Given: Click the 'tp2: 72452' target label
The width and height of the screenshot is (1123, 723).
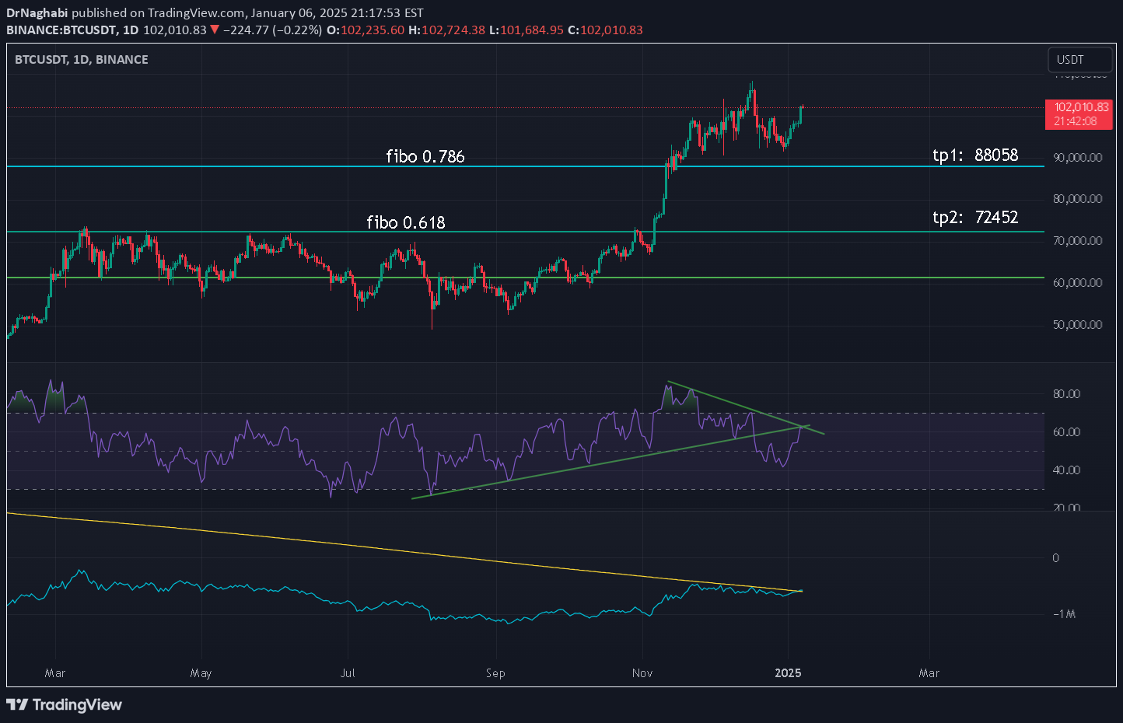Looking at the screenshot, I should click(x=975, y=217).
